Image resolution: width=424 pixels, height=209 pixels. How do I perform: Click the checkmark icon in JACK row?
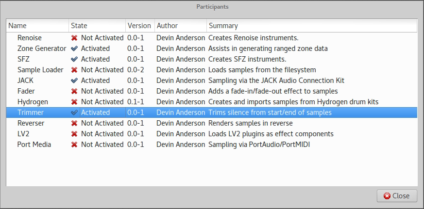click(x=74, y=80)
